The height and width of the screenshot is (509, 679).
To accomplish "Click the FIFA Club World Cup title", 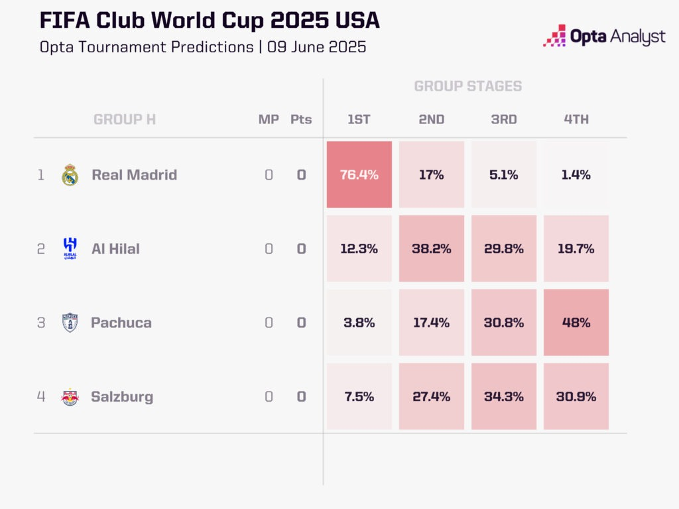I will click(210, 21).
